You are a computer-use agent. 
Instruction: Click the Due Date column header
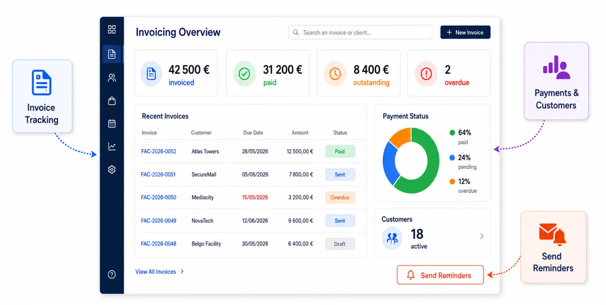253,133
